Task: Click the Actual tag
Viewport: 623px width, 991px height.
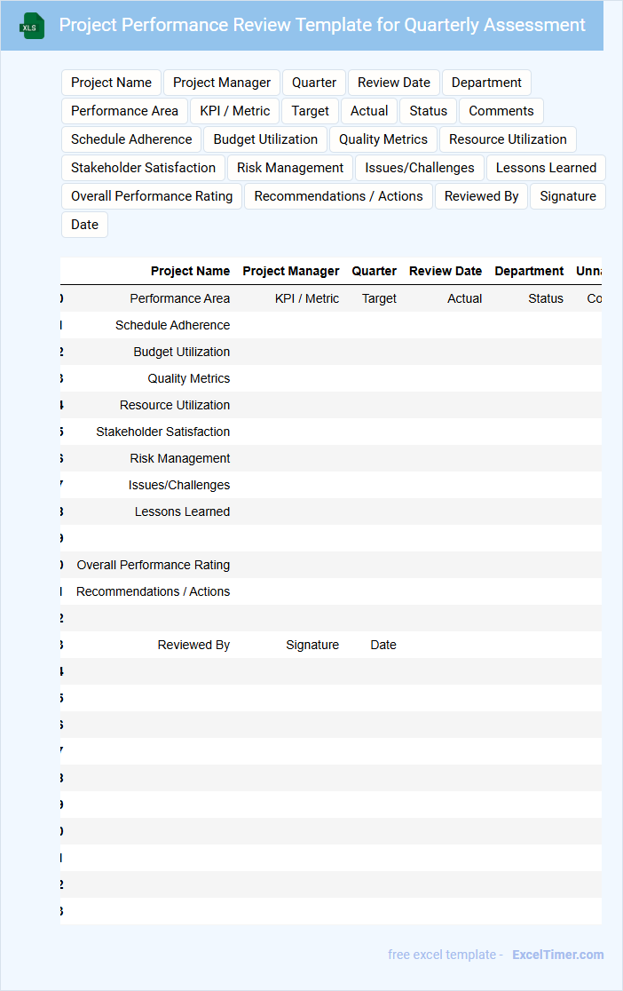Action: click(x=369, y=111)
